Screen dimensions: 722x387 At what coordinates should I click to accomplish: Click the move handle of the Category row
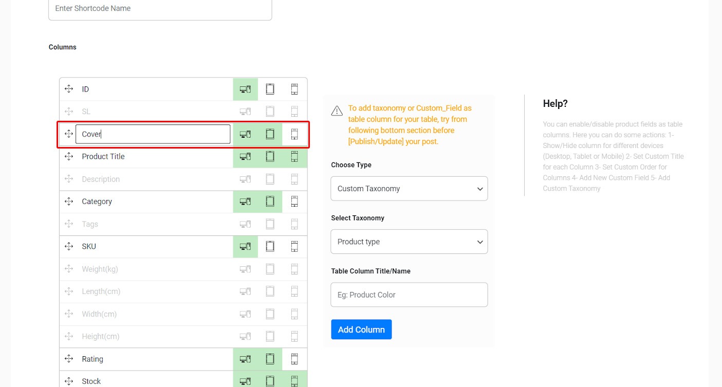tap(69, 201)
